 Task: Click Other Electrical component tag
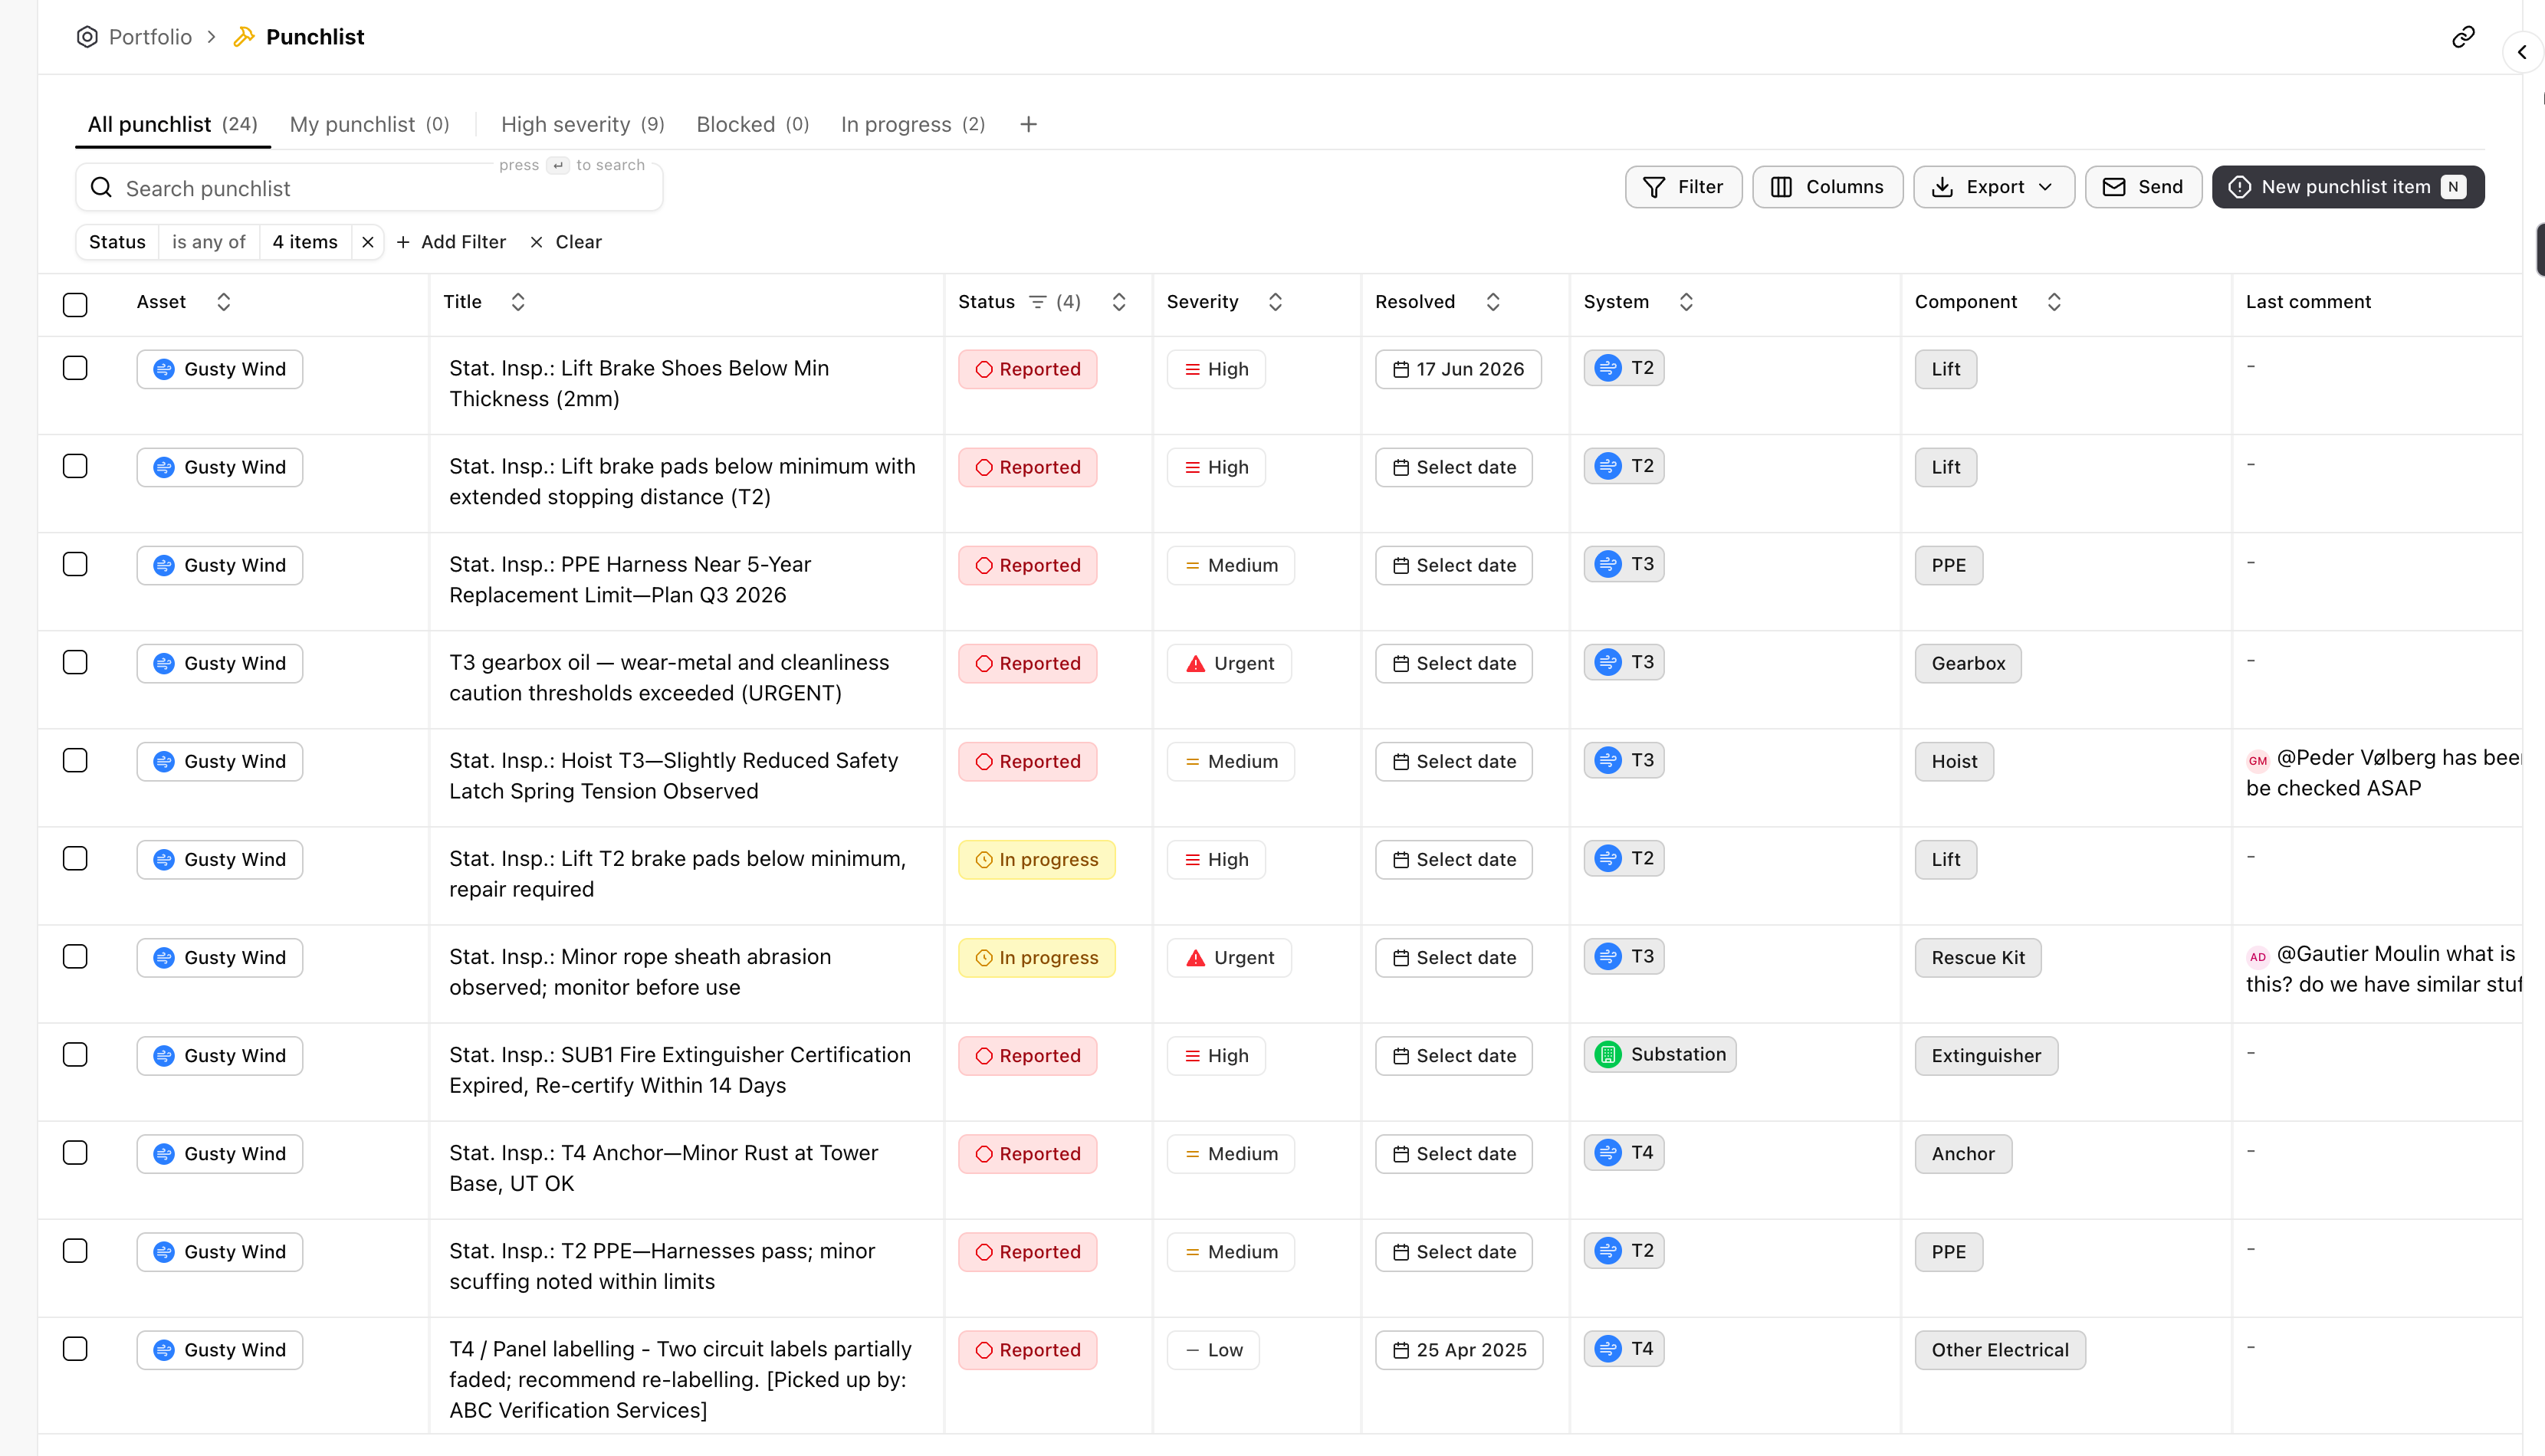tap(2000, 1350)
